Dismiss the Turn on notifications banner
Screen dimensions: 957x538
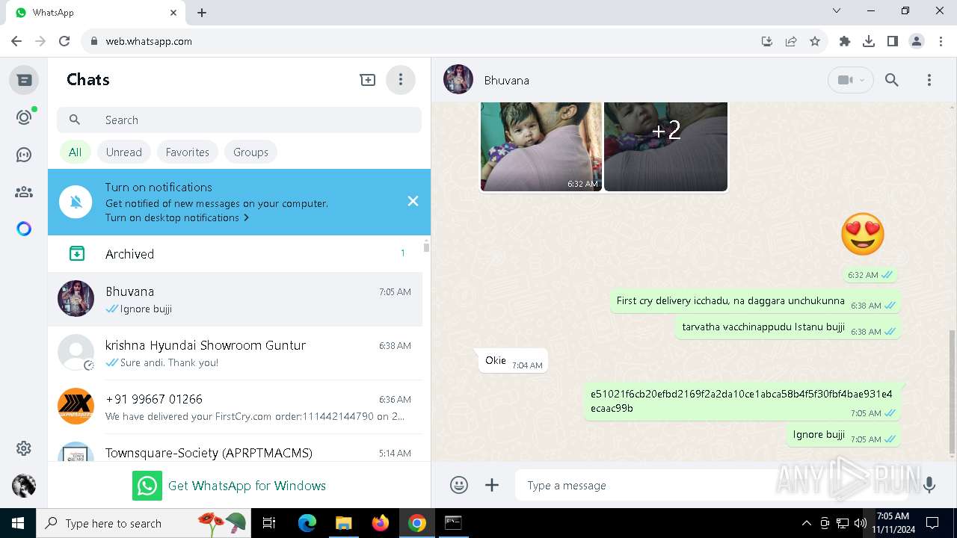coord(413,201)
